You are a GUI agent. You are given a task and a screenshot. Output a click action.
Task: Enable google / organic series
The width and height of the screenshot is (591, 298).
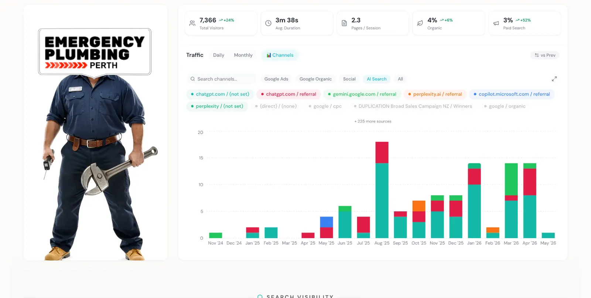tap(504, 106)
